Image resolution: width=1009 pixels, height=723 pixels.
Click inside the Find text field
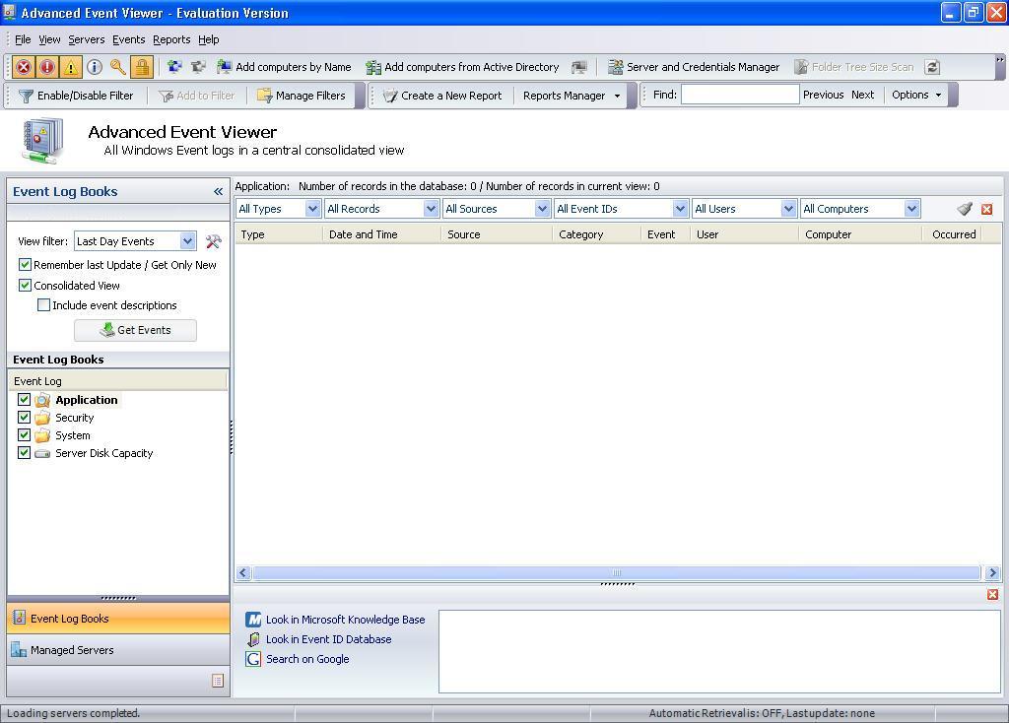click(741, 95)
